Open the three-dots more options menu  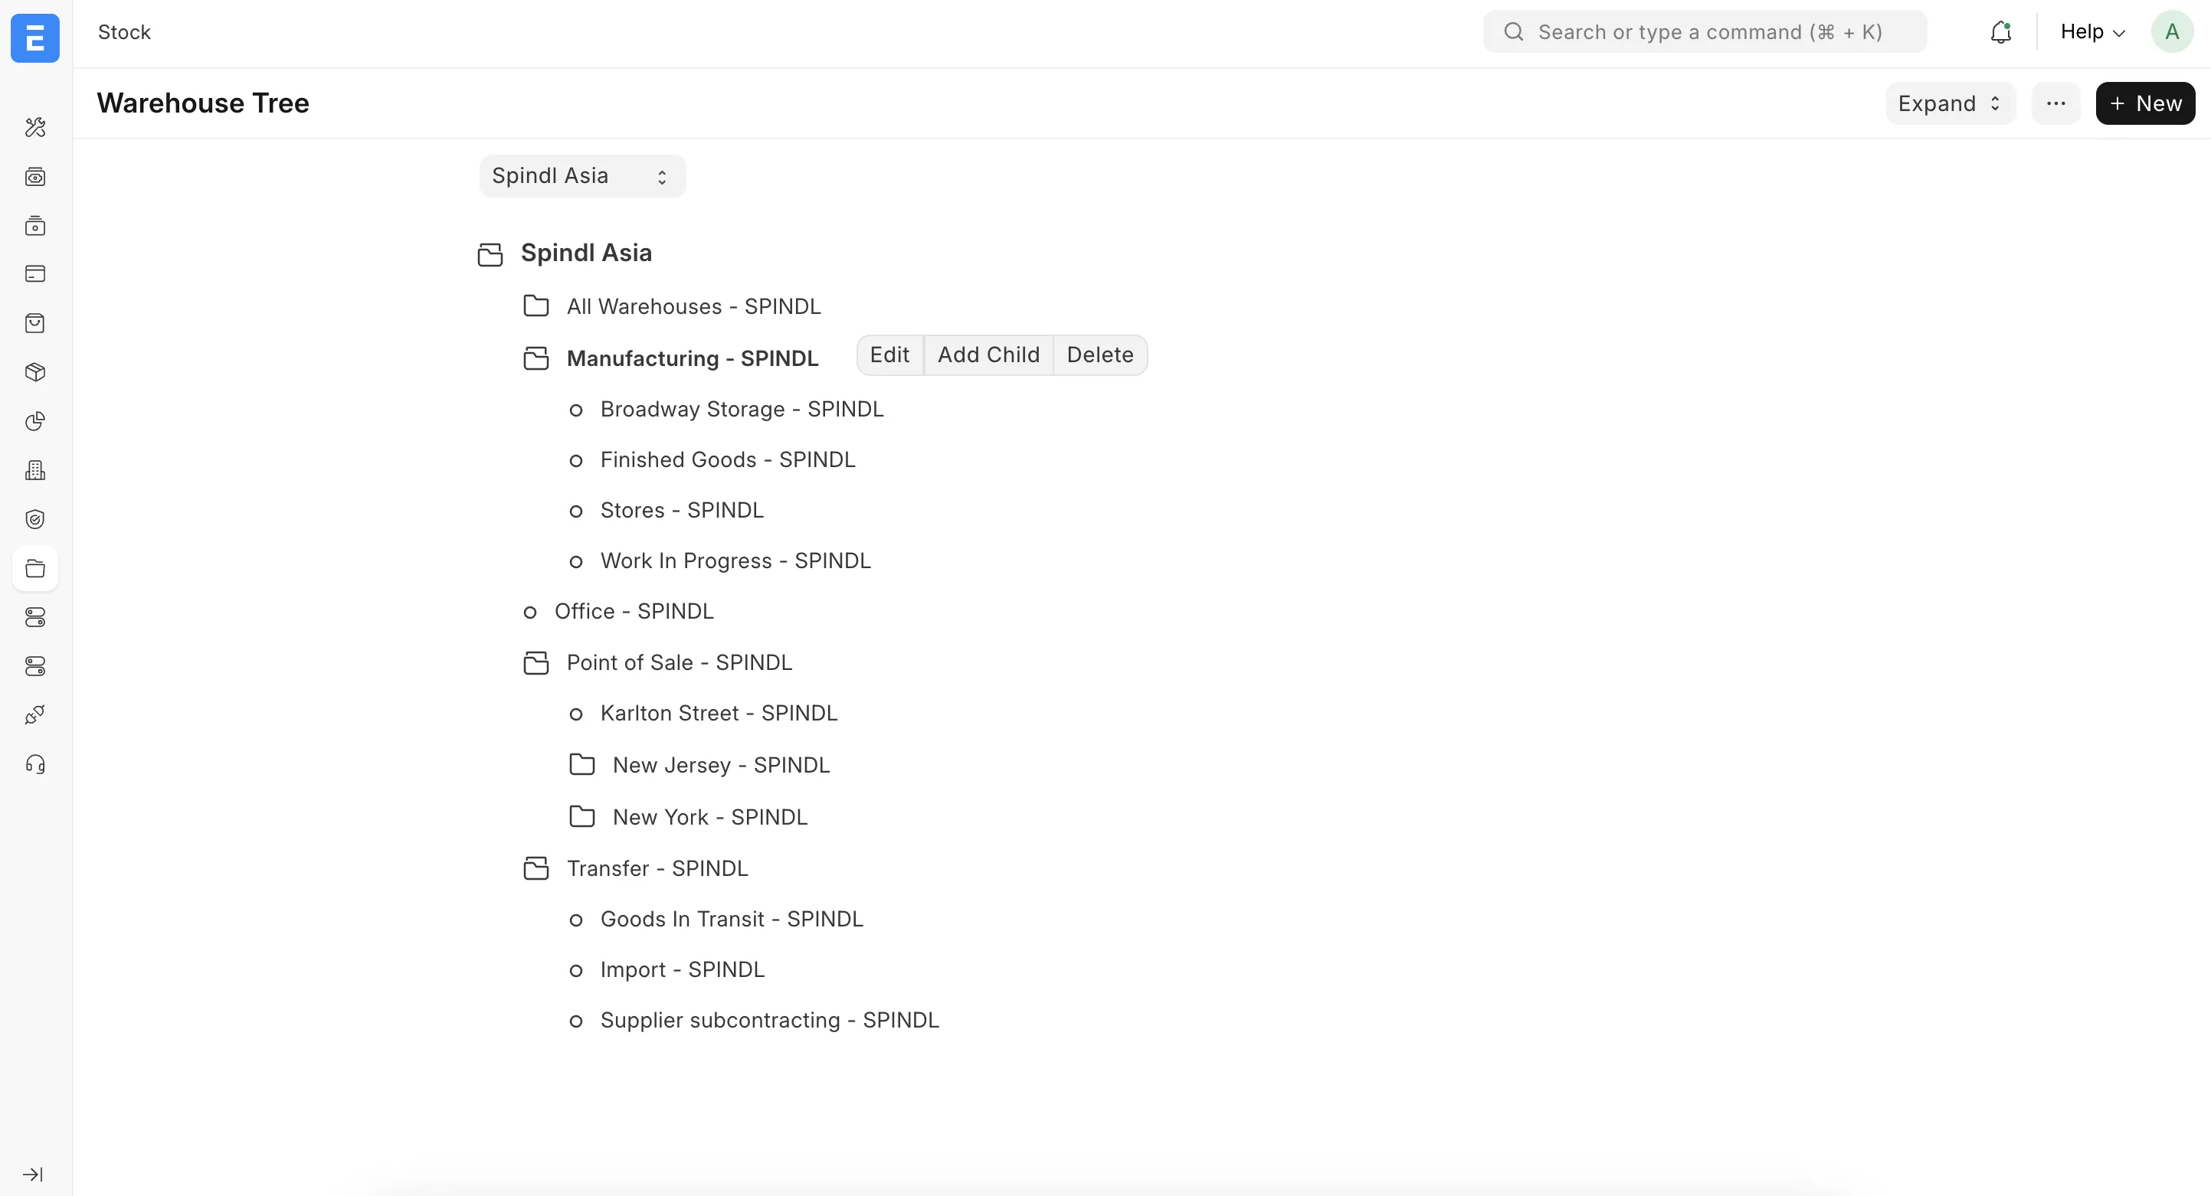(2055, 104)
